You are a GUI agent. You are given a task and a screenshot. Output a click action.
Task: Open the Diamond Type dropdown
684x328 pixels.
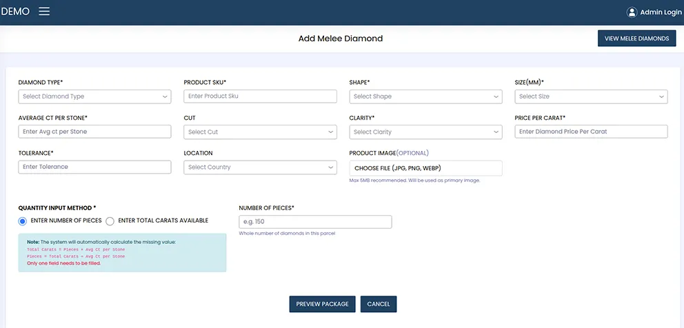pyautogui.click(x=94, y=96)
